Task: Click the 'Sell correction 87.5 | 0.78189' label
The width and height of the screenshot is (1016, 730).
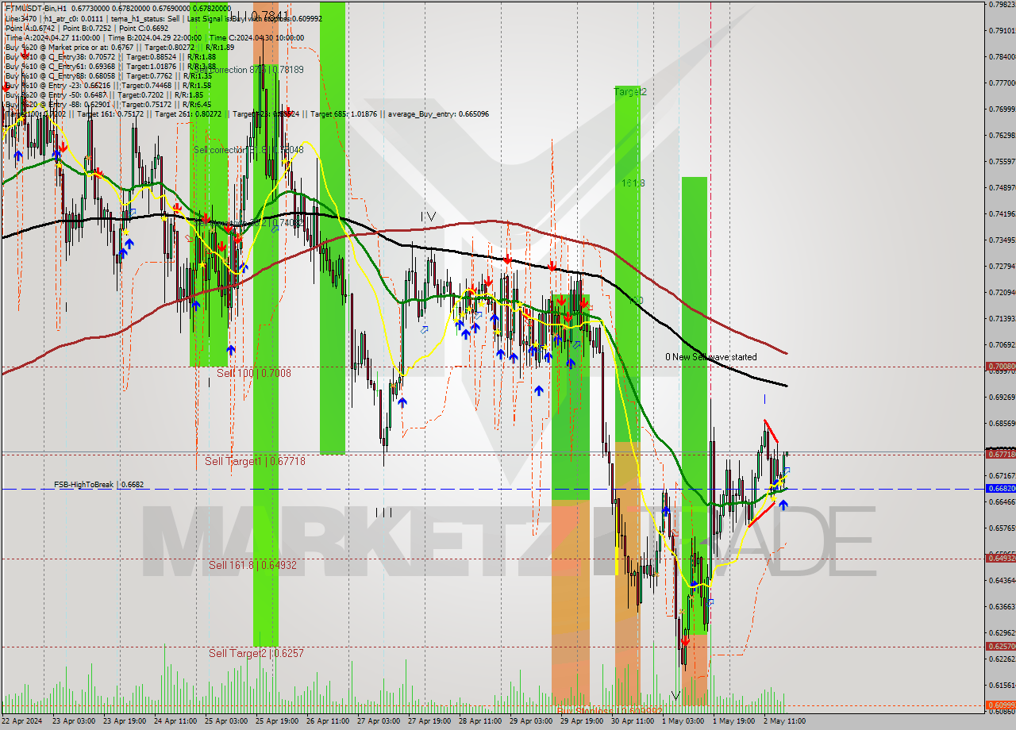Action: point(248,70)
